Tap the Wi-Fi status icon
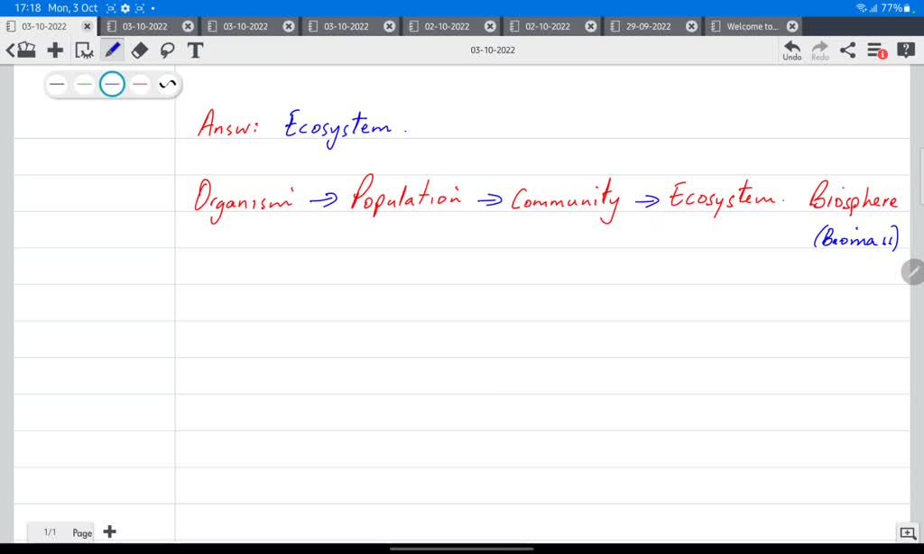This screenshot has width=924, height=554. pyautogui.click(x=862, y=8)
